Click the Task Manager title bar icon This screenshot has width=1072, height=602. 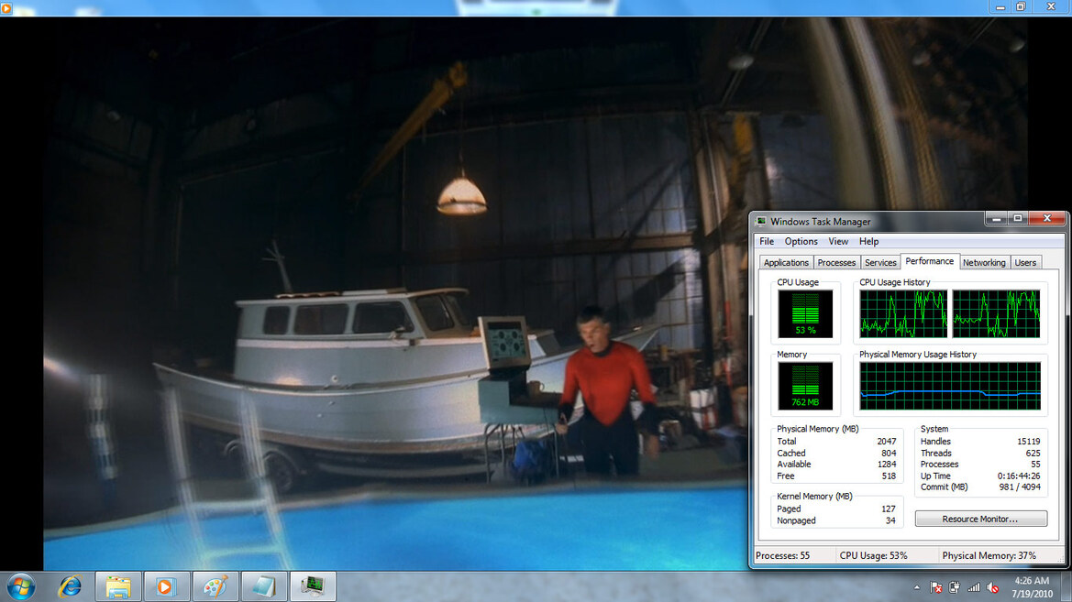(761, 222)
